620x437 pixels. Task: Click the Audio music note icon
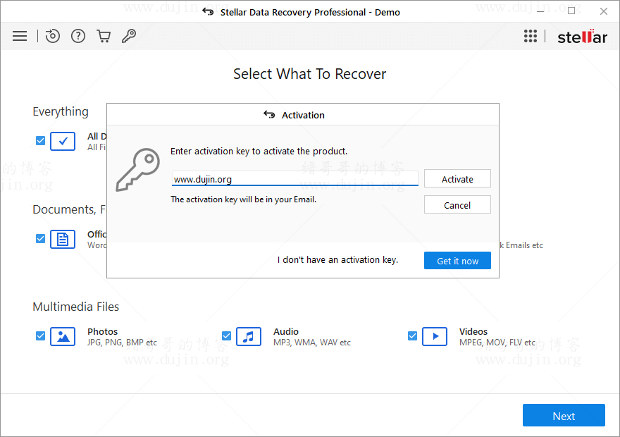tap(249, 336)
